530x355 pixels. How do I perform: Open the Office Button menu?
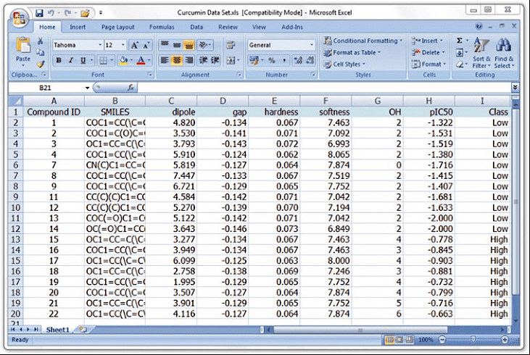click(x=19, y=18)
